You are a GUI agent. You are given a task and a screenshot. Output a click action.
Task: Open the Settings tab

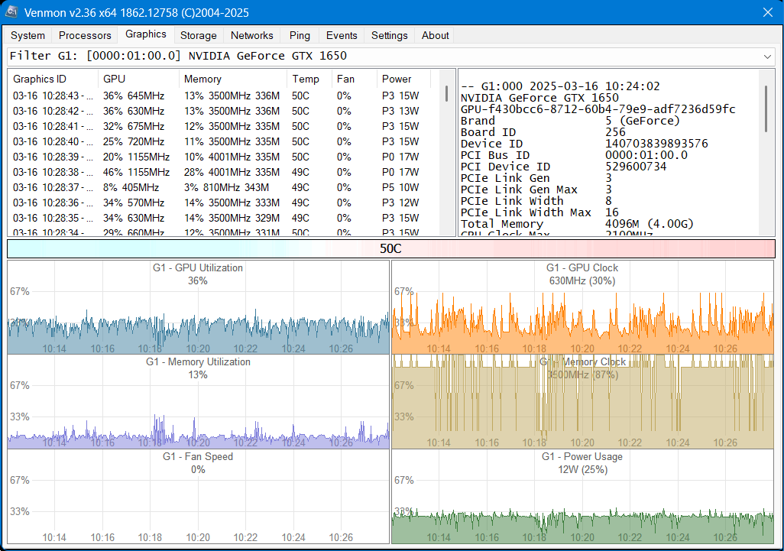coord(390,35)
